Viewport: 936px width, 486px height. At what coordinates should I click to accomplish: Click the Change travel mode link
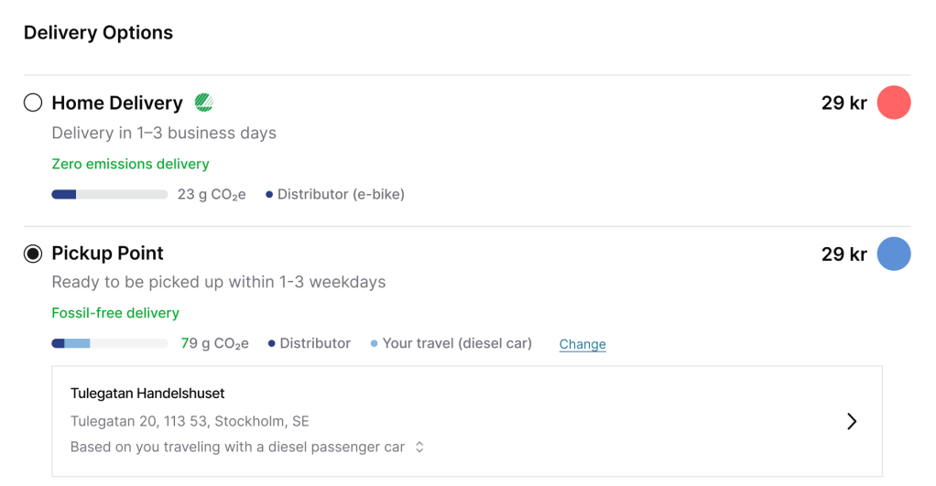pos(582,344)
